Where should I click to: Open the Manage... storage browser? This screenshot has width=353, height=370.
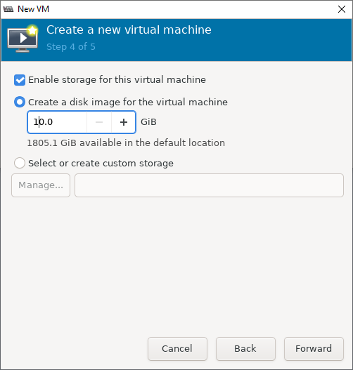click(x=41, y=185)
